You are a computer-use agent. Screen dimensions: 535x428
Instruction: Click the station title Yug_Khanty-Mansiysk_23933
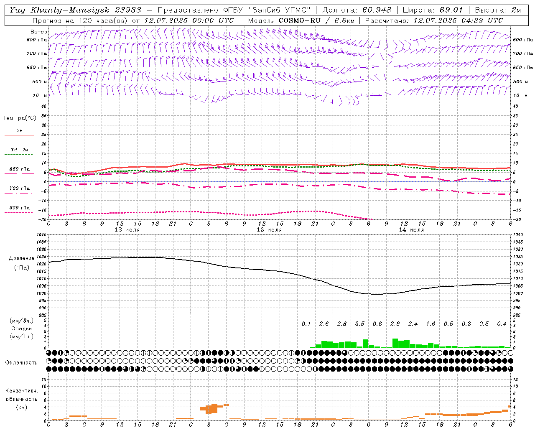(x=76, y=10)
